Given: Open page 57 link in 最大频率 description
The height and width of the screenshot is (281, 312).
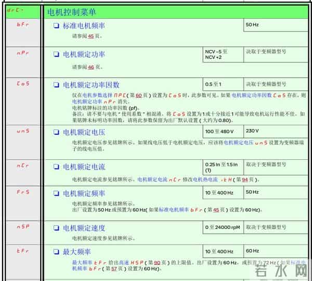Looking at the screenshot, I should click(114, 269).
